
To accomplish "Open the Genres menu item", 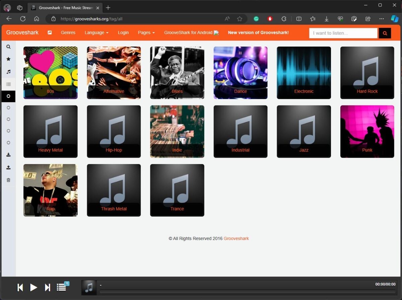I will [68, 32].
